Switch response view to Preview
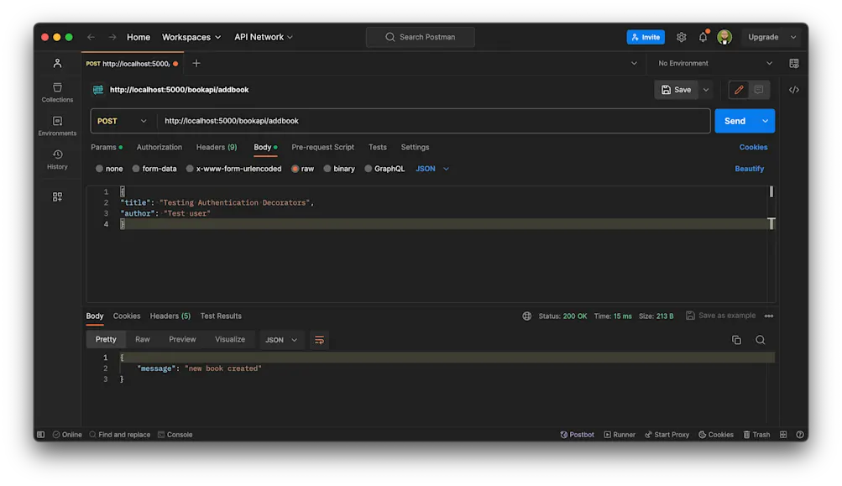This screenshot has height=486, width=842. 182,339
